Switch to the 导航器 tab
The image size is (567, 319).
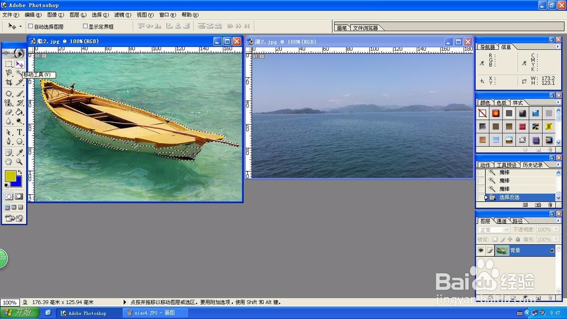pyautogui.click(x=488, y=47)
